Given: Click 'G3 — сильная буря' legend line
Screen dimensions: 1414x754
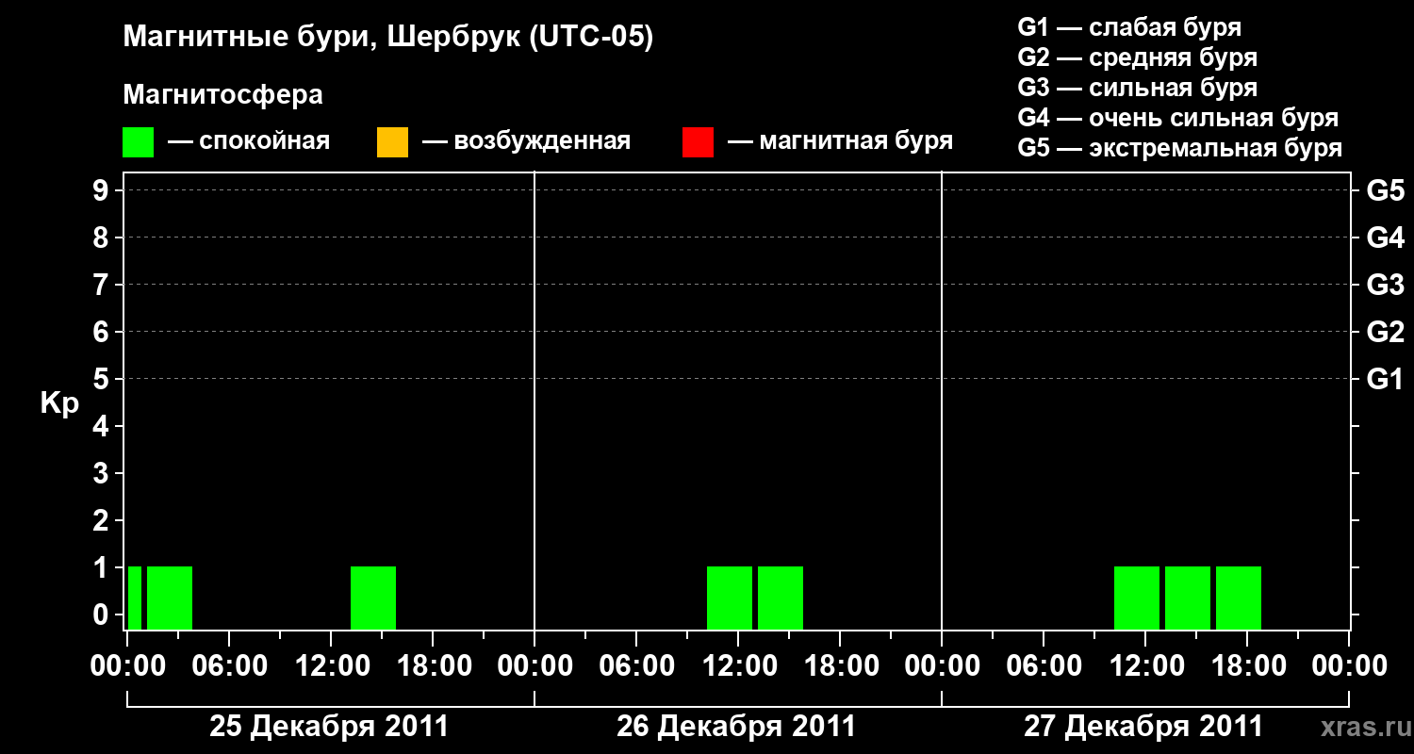Looking at the screenshot, I should [1138, 88].
